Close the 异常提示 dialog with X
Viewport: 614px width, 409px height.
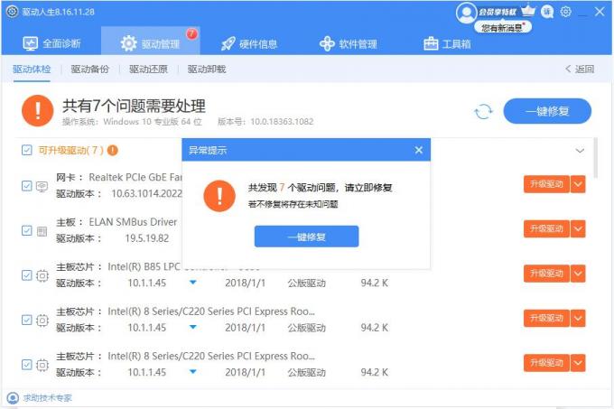(418, 150)
